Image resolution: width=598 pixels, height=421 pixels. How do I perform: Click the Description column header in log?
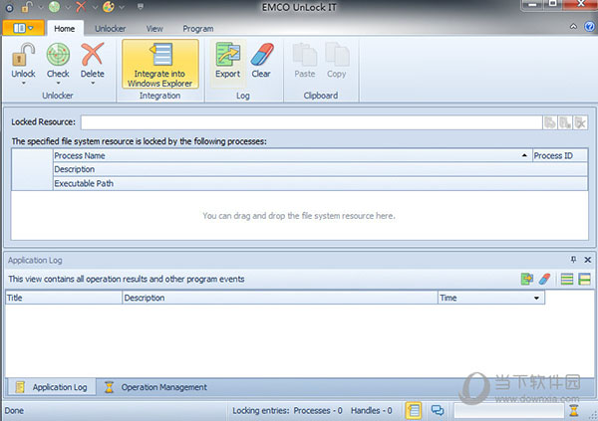coord(280,298)
